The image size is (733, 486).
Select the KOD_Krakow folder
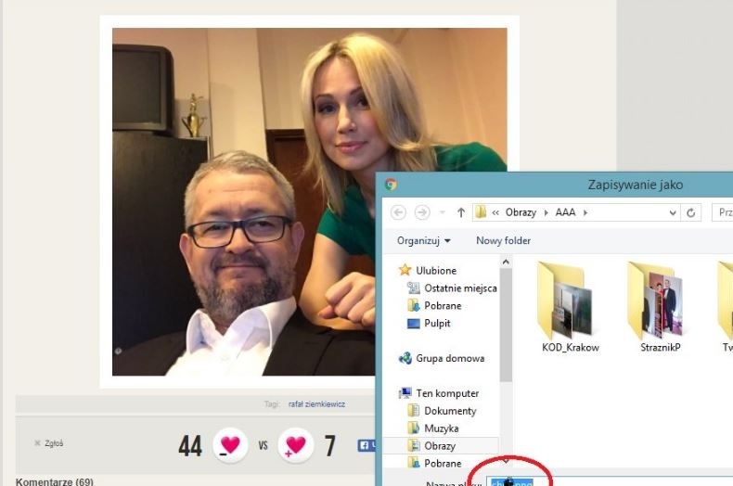tap(570, 308)
